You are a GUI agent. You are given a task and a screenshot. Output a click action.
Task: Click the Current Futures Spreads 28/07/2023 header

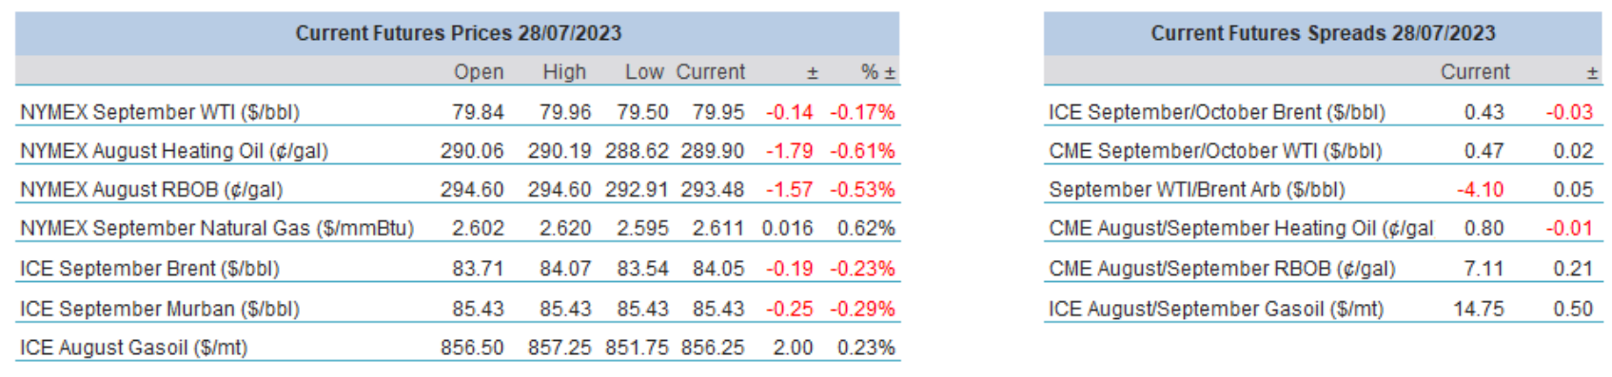pos(1323,33)
